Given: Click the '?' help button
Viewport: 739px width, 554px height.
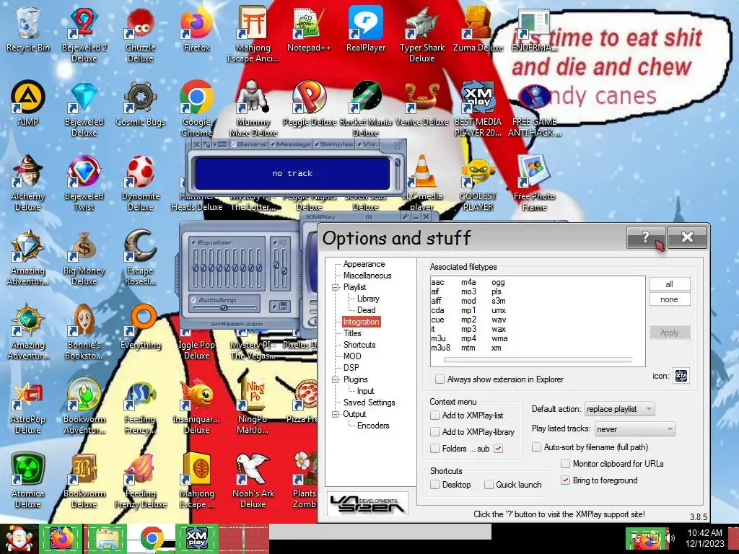Looking at the screenshot, I should (x=646, y=237).
